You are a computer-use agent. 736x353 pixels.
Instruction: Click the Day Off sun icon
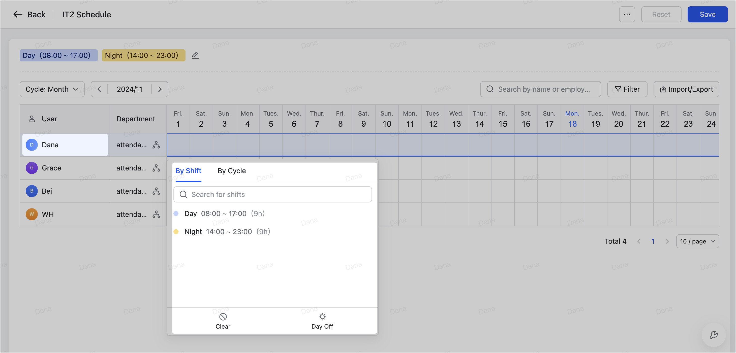tap(322, 317)
